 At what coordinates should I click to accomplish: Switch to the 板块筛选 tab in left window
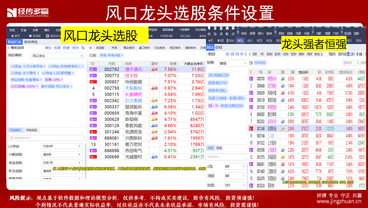[31, 42]
